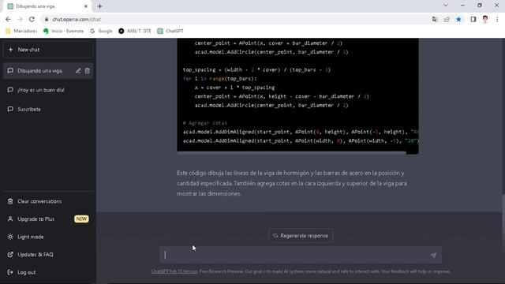Click Regenerate response button

[x=301, y=236]
